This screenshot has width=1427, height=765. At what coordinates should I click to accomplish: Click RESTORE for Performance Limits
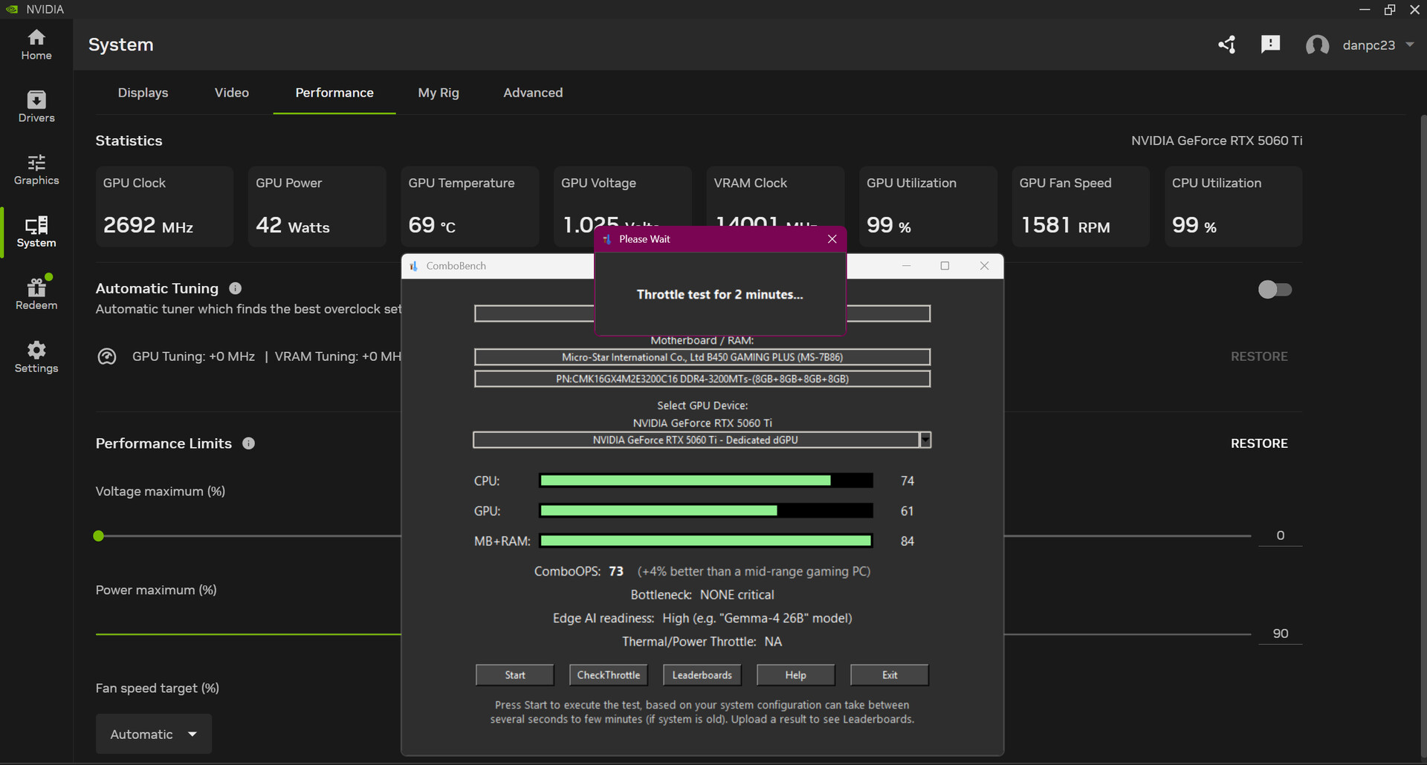1259,443
